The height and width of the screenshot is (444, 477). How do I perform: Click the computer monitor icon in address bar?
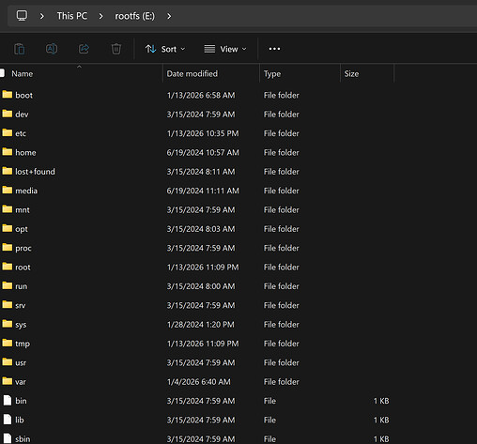pyautogui.click(x=22, y=16)
